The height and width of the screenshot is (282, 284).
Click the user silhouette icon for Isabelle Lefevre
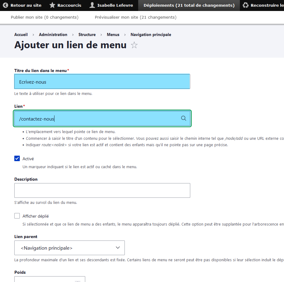pyautogui.click(x=92, y=5)
